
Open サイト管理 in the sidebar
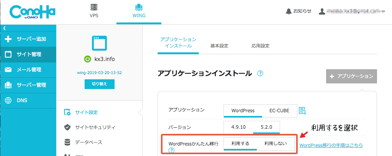(x=28, y=54)
